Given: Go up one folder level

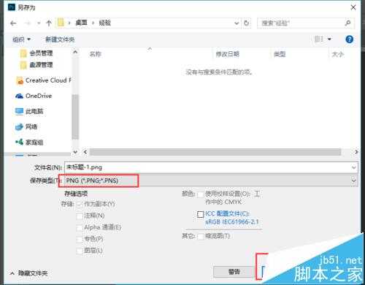Looking at the screenshot, I should tap(49, 23).
